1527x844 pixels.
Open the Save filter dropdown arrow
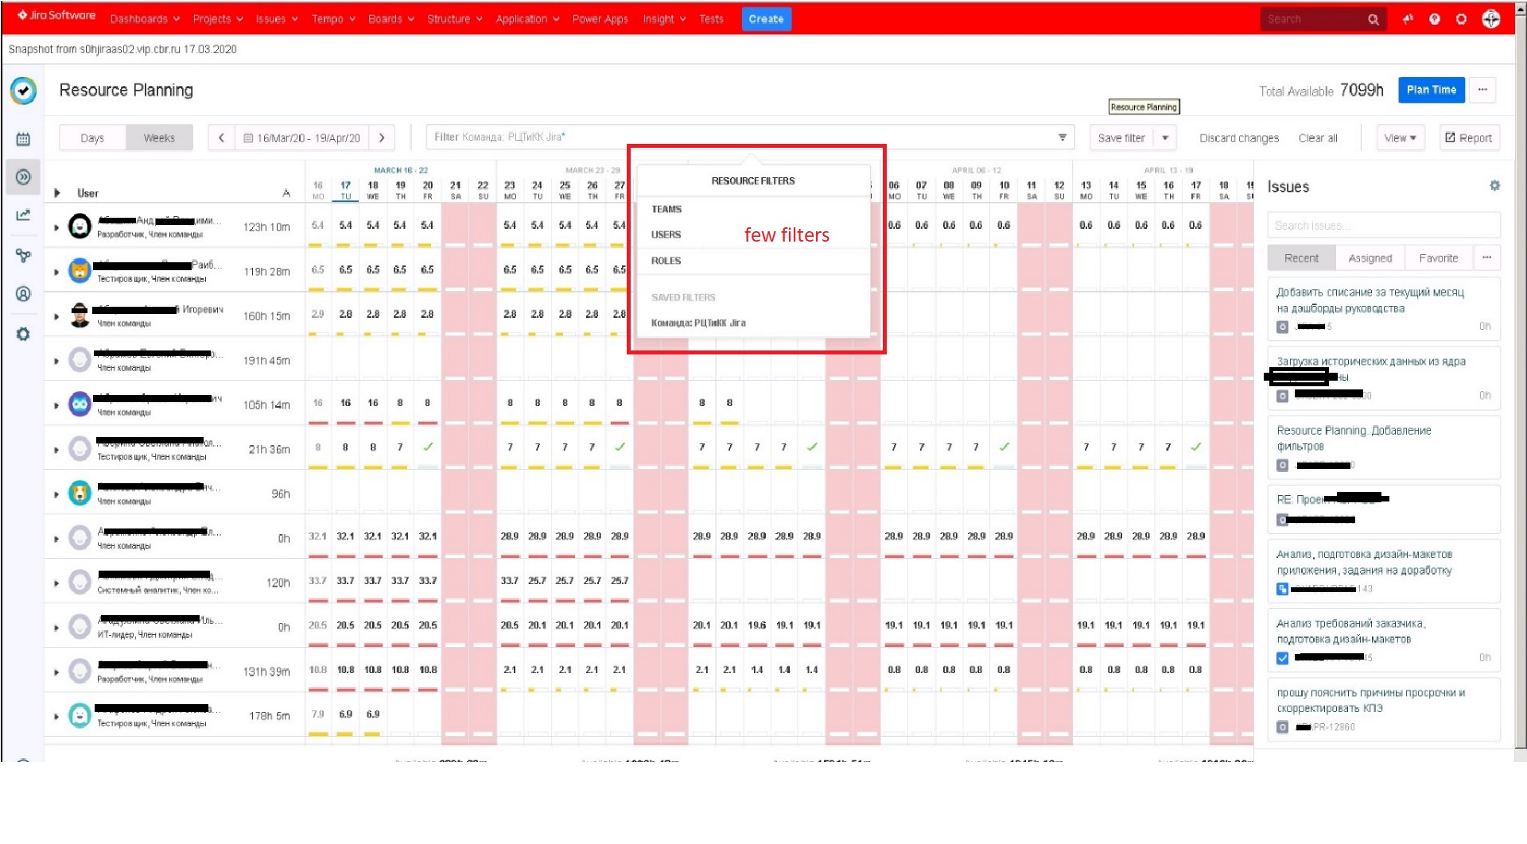click(x=1165, y=137)
